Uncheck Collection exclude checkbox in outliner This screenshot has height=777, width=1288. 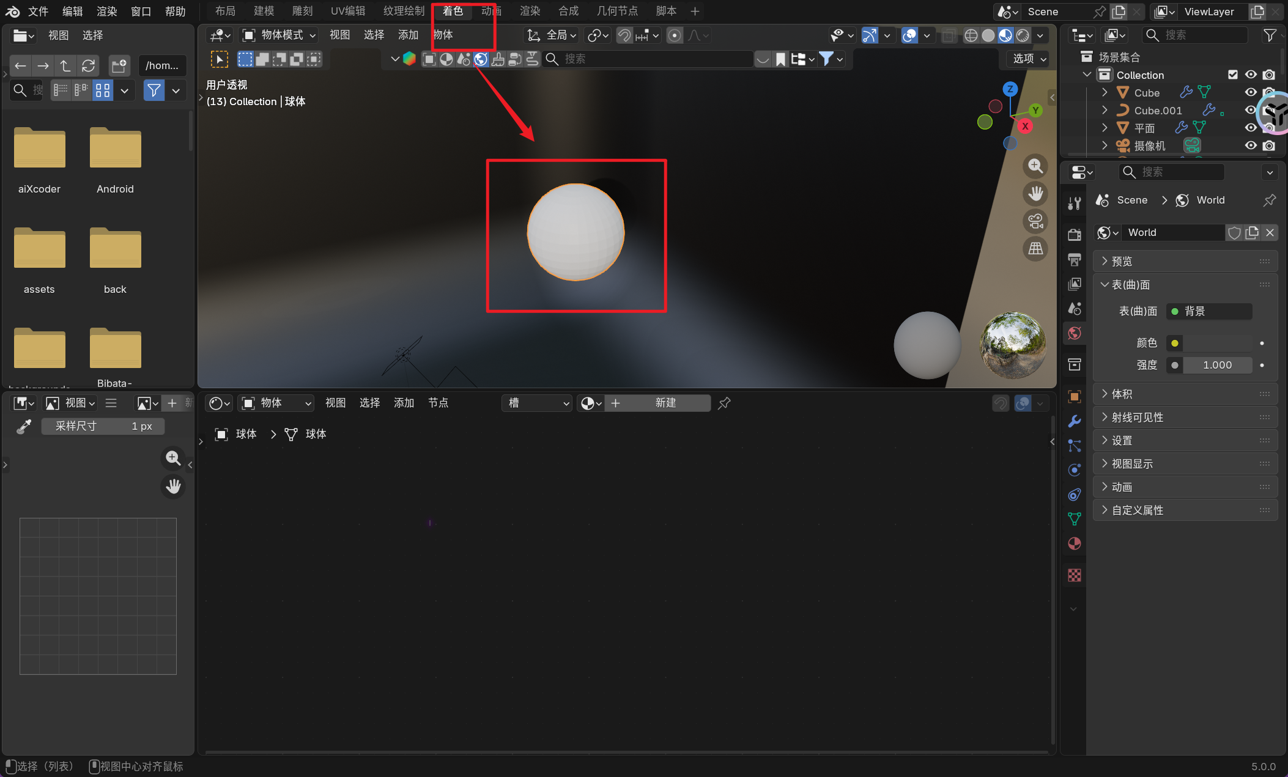pyautogui.click(x=1233, y=75)
